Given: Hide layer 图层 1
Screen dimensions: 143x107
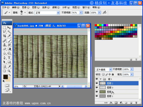Looking at the screenshot, I should tap(97, 96).
